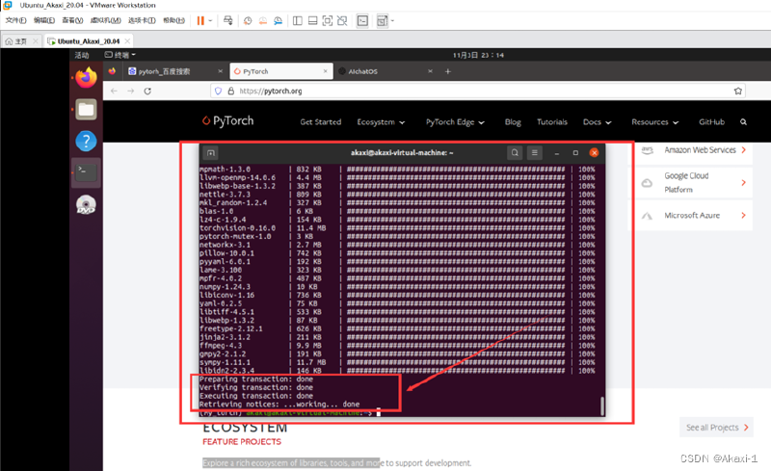Expand the Resources nav dropdown
The width and height of the screenshot is (771, 471).
[655, 122]
